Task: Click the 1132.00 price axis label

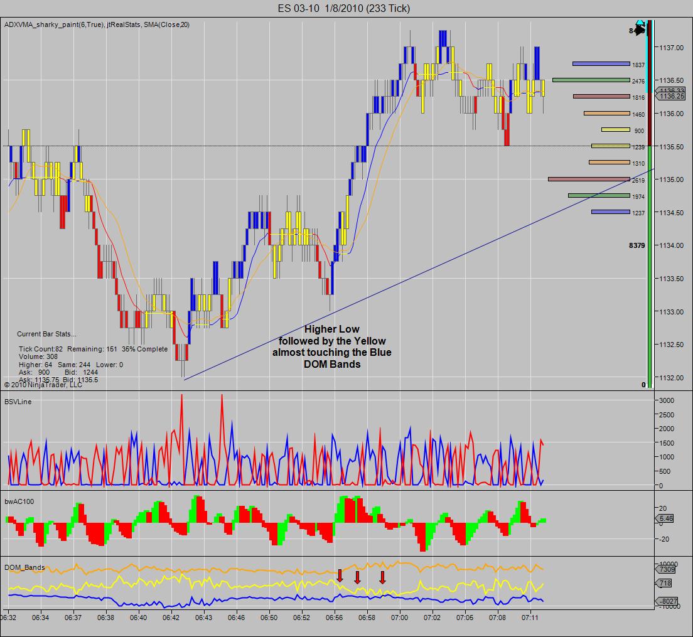Action: pyautogui.click(x=672, y=378)
